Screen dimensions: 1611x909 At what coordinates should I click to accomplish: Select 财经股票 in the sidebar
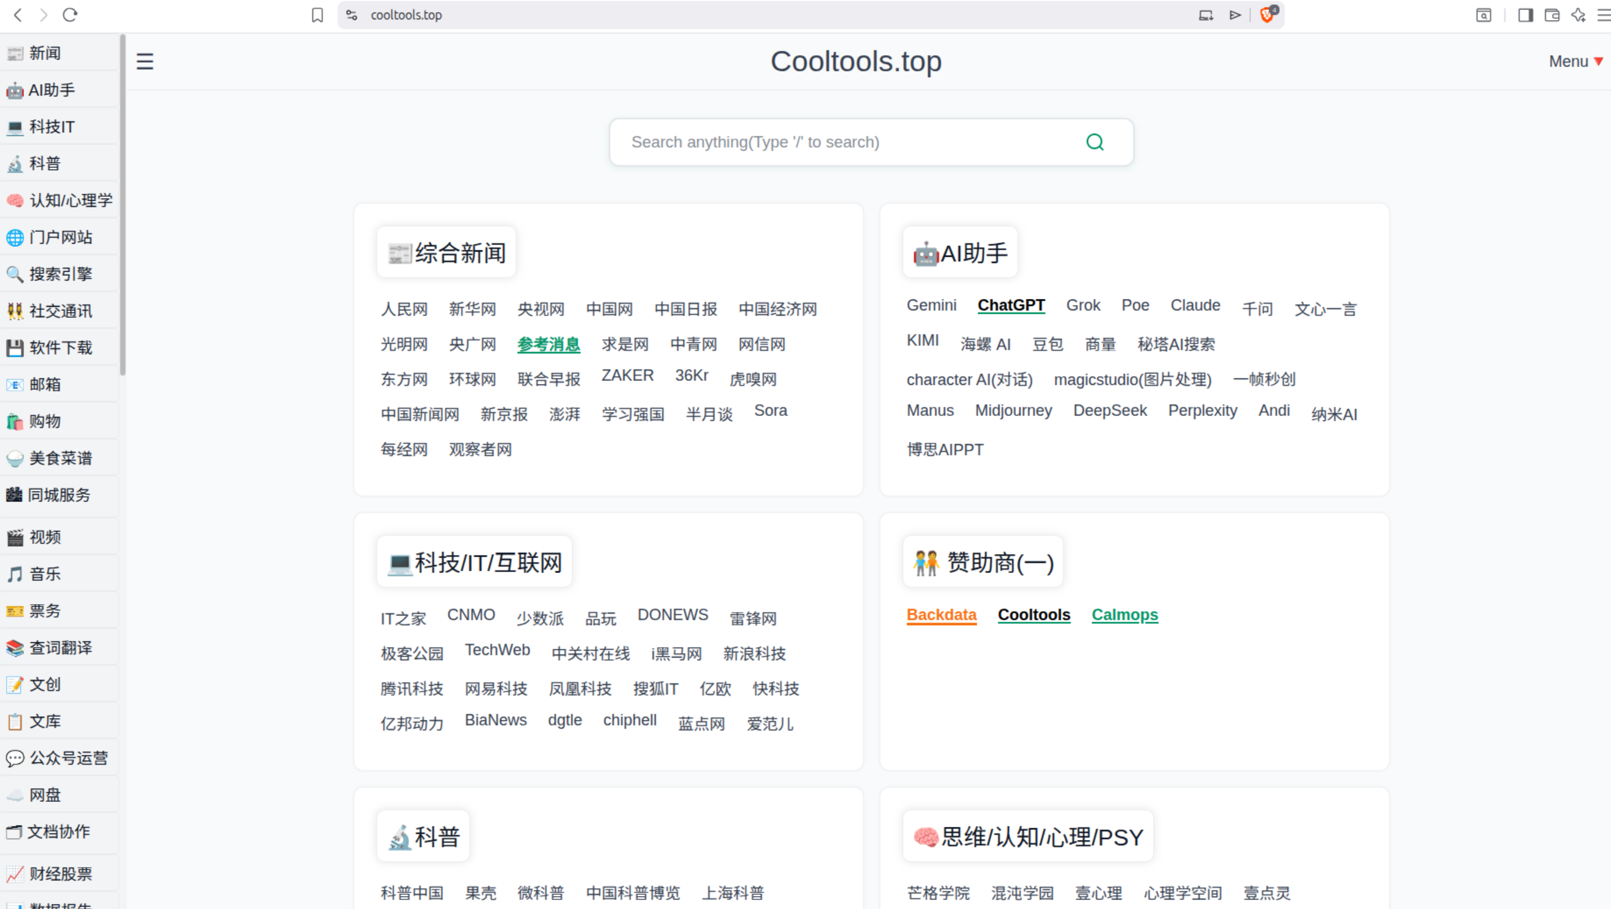(59, 874)
